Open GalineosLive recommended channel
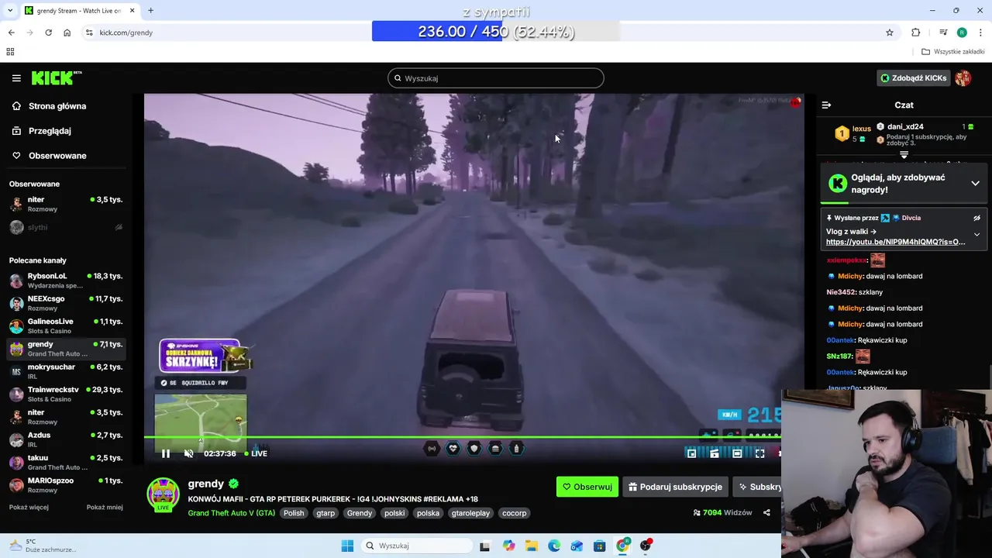 [66, 325]
